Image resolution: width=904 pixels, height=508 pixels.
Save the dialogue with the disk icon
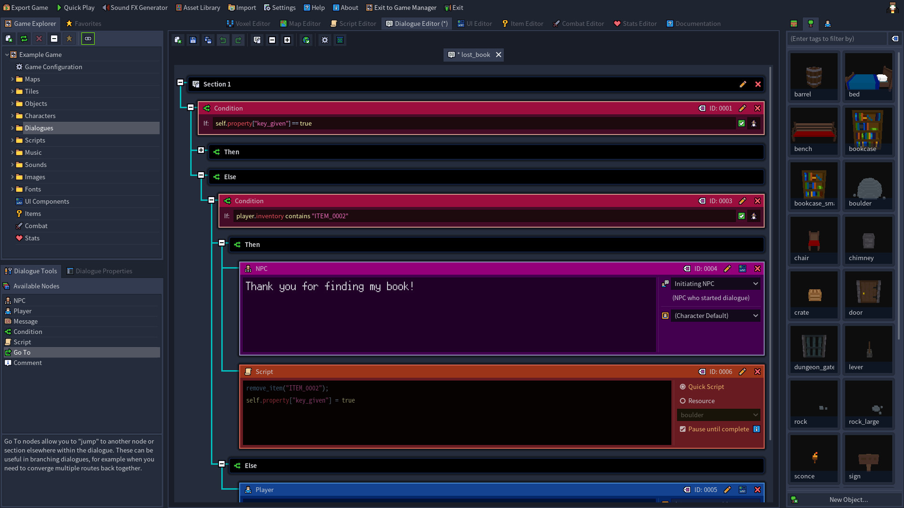[x=193, y=40]
